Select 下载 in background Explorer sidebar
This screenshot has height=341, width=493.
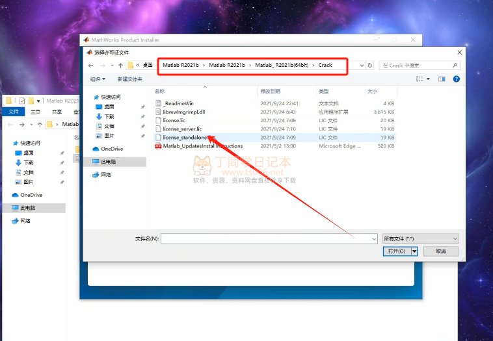point(25,162)
